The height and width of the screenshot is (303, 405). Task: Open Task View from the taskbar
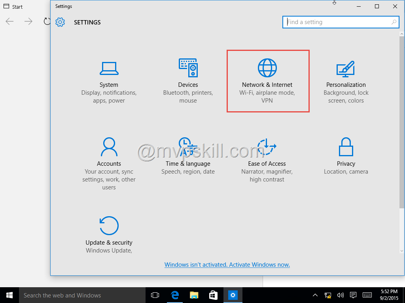point(155,295)
